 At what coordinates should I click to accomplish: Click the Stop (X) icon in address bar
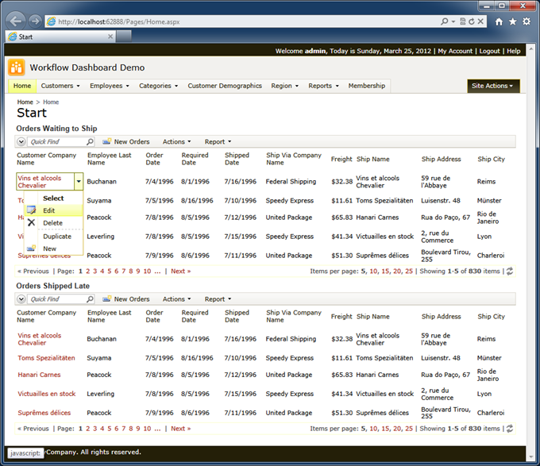(480, 21)
